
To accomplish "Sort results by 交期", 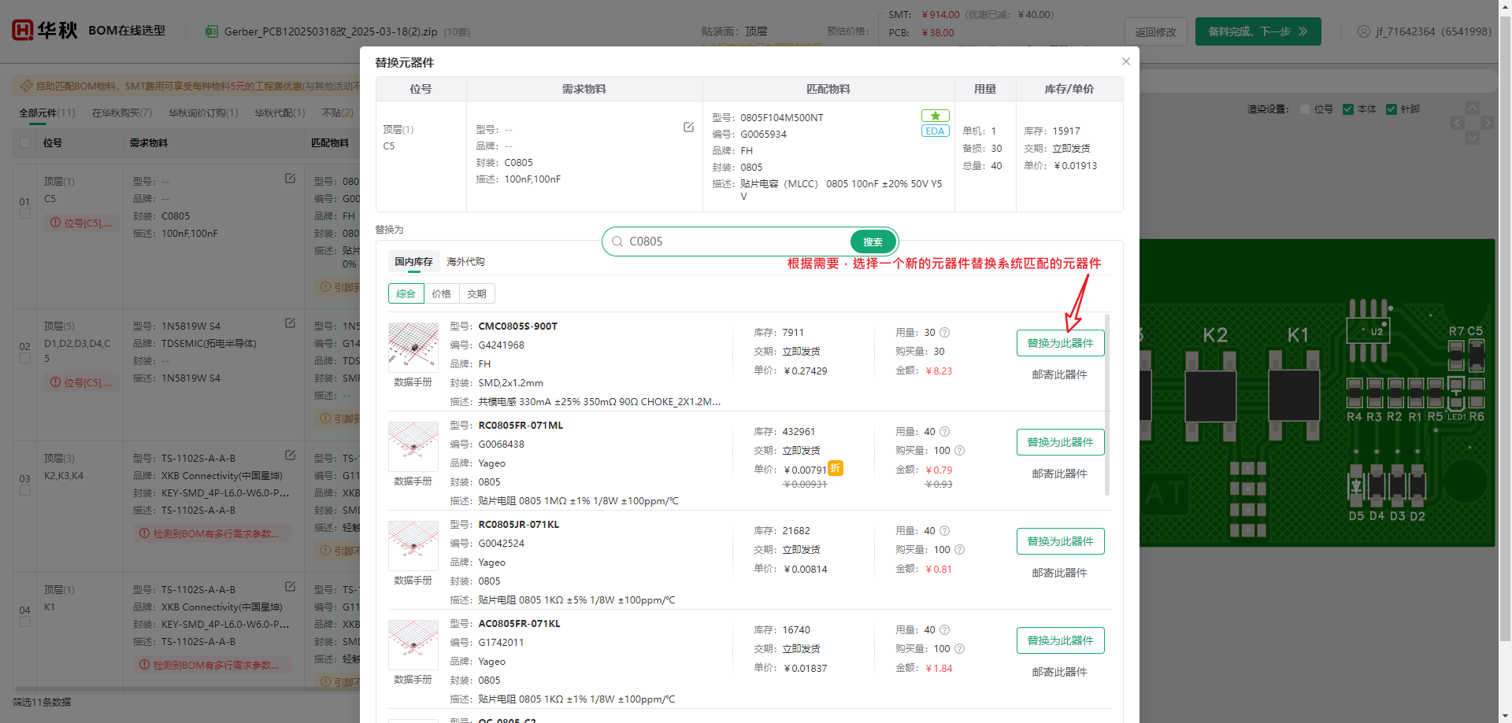I will [x=476, y=293].
